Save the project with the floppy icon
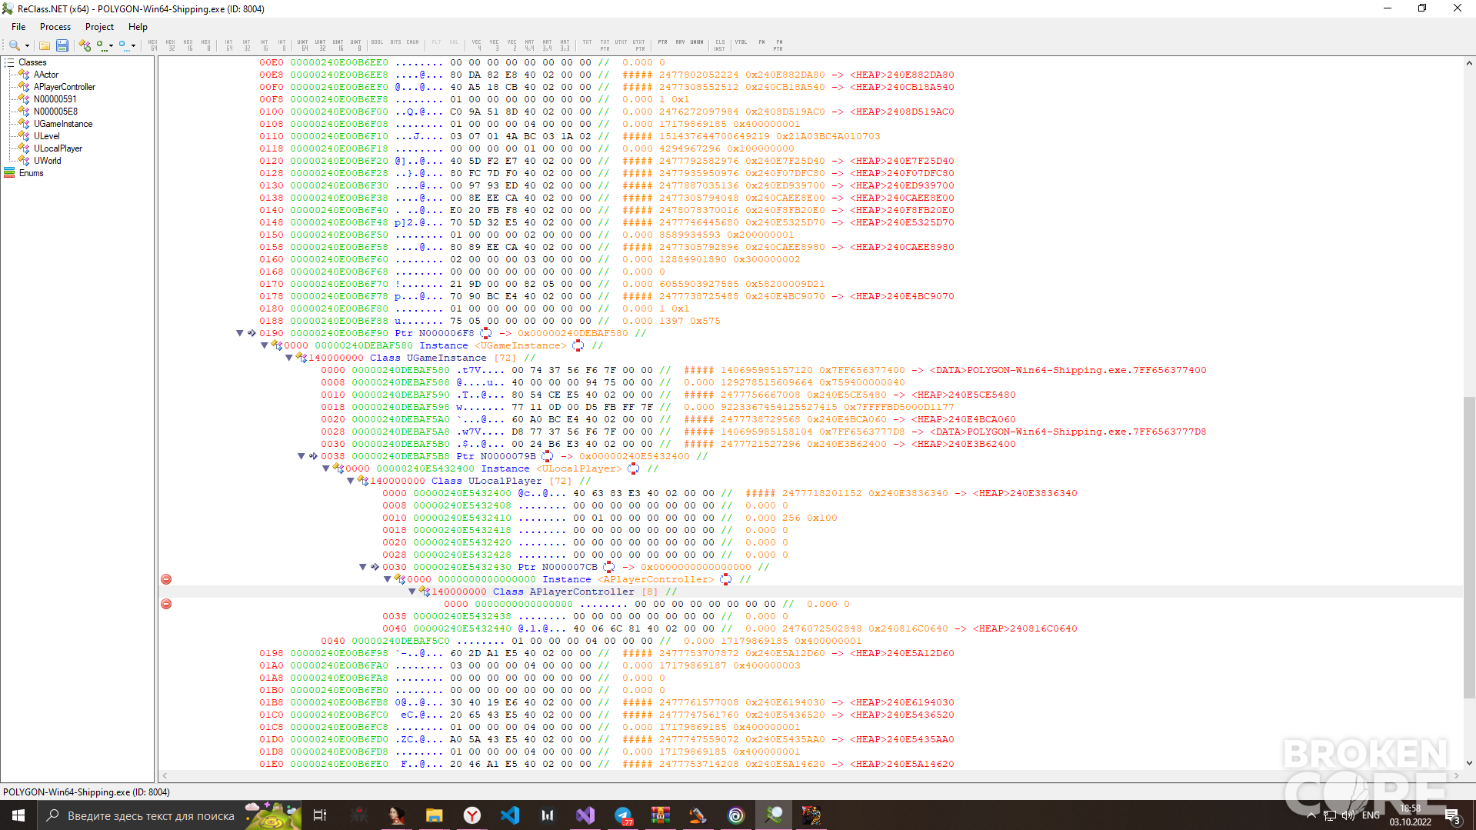Screen dimensions: 1476x830 click(62, 45)
